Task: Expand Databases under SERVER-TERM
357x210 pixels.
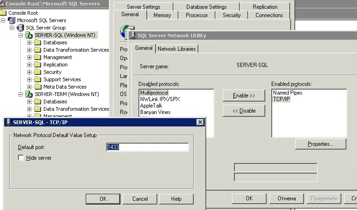Action: click(29, 102)
